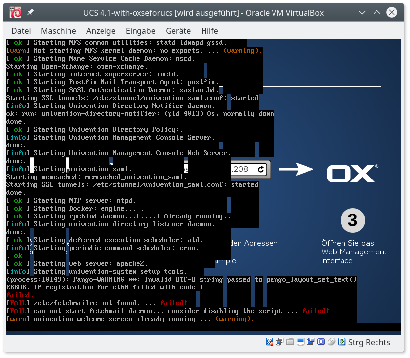The image size is (410, 358).
Task: Click the network adapter status icon
Action: click(280, 342)
